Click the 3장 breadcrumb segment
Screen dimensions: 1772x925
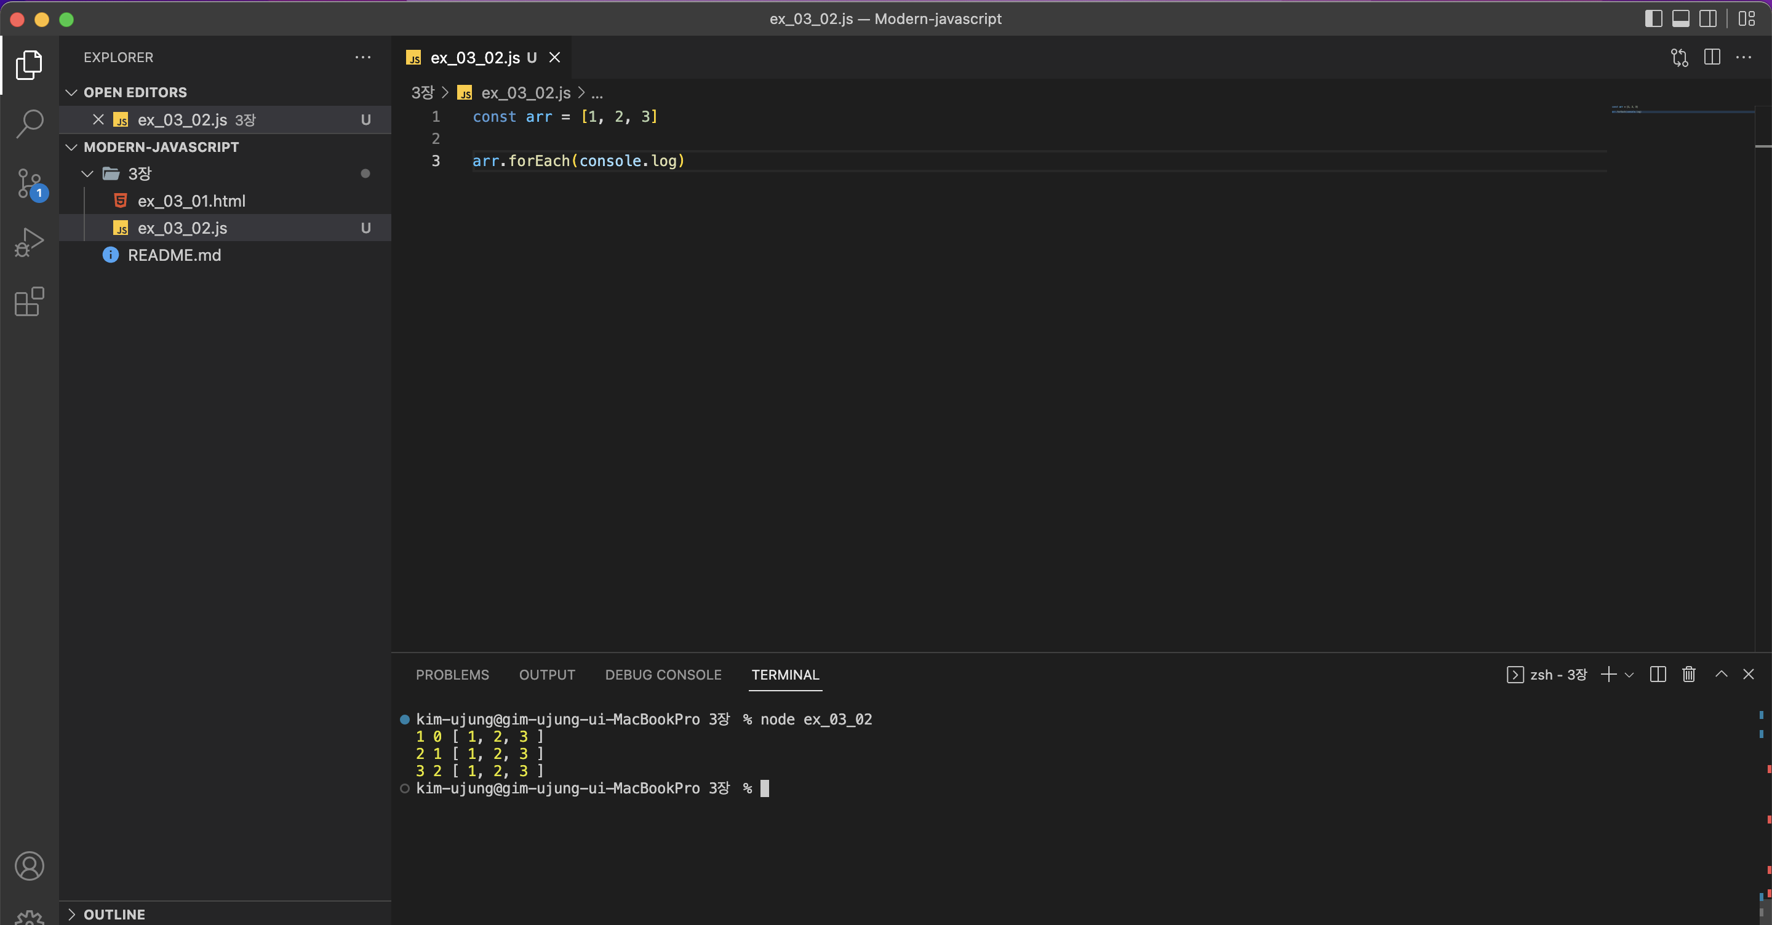tap(422, 93)
